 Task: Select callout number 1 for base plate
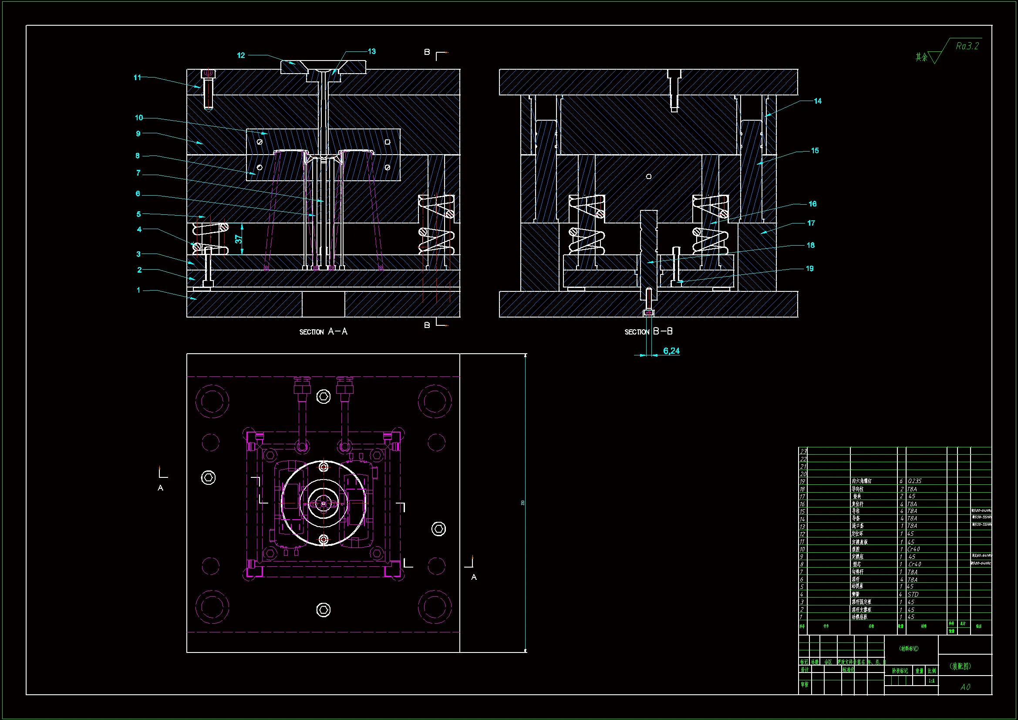pyautogui.click(x=138, y=290)
